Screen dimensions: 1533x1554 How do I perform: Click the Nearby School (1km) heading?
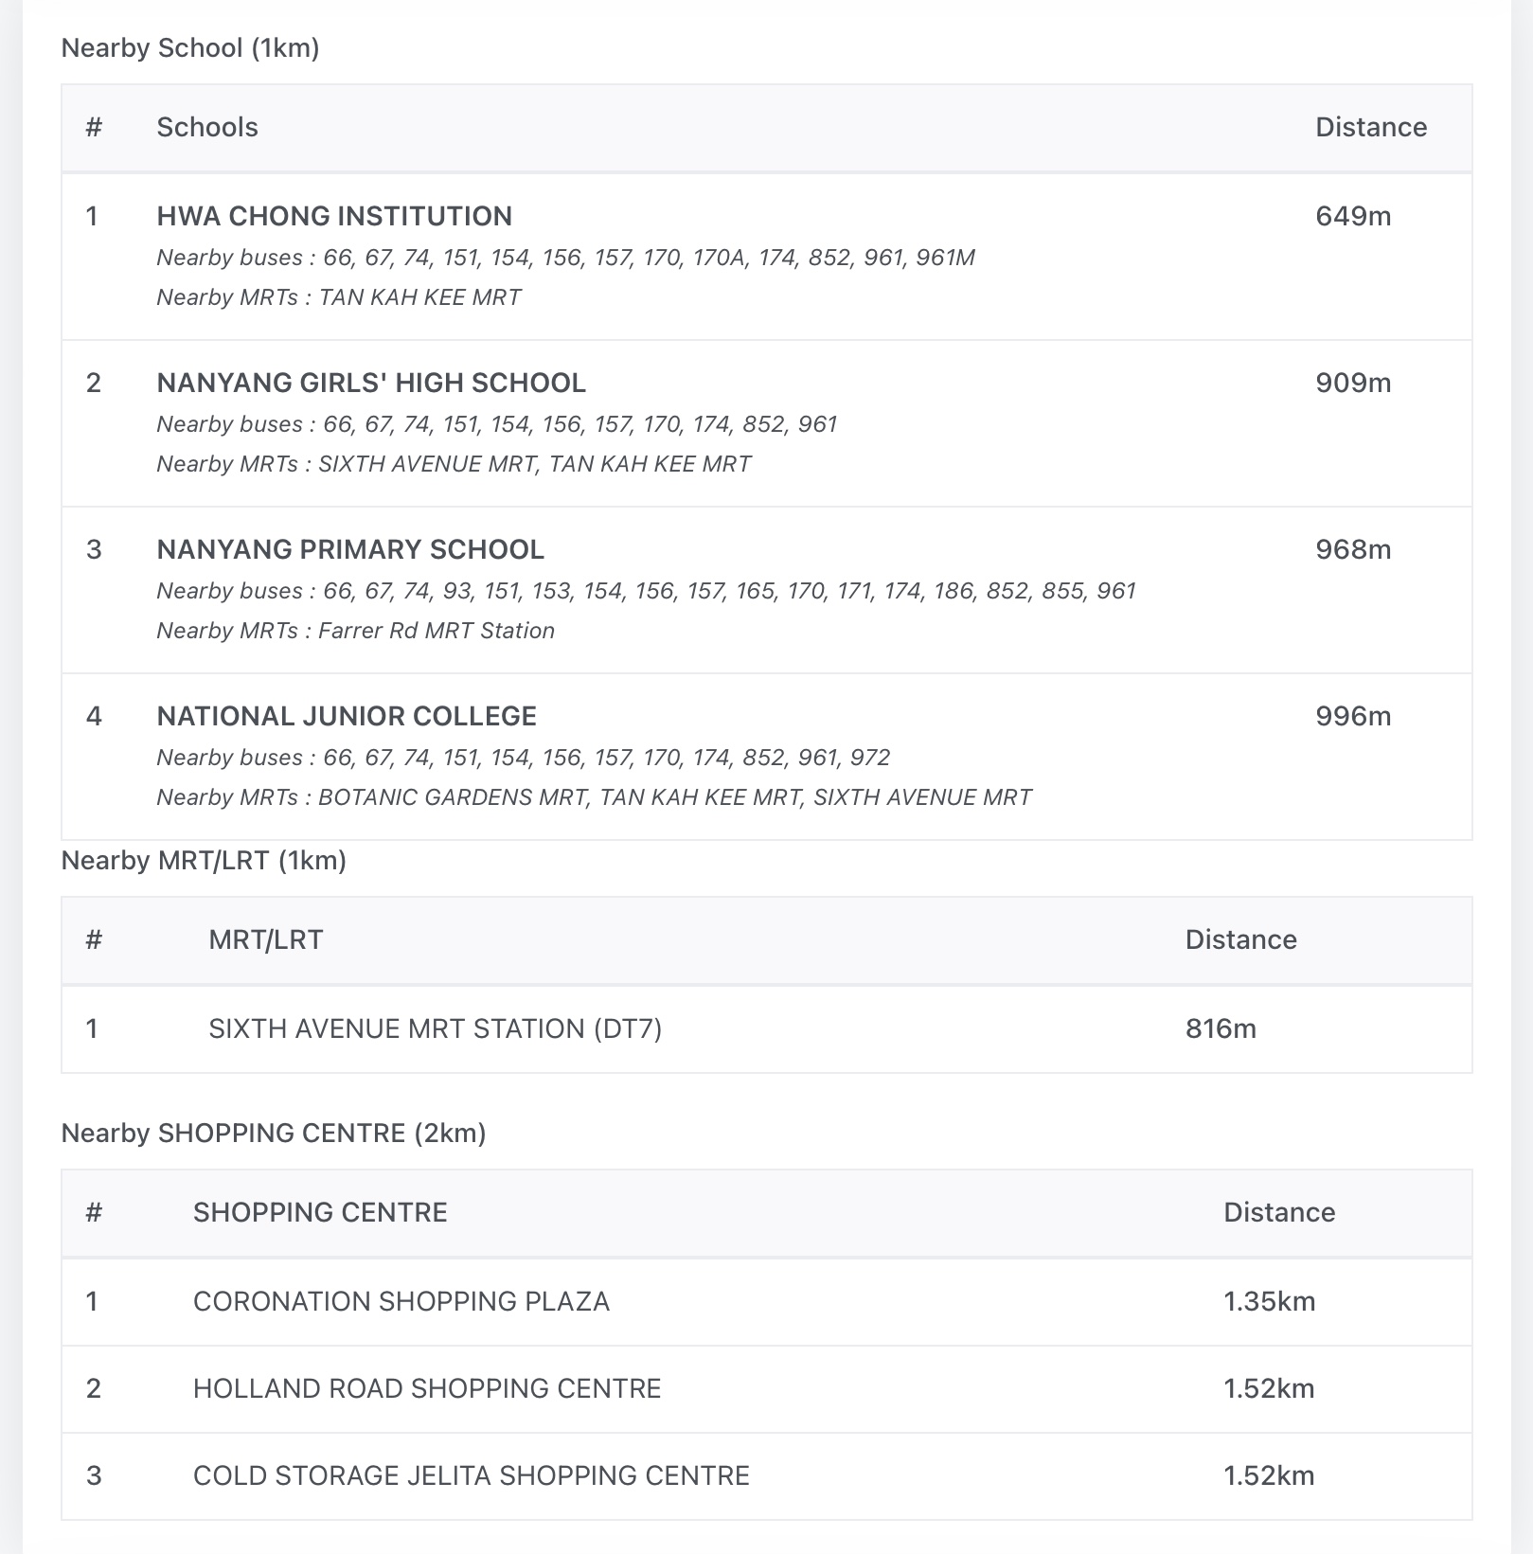pyautogui.click(x=190, y=47)
